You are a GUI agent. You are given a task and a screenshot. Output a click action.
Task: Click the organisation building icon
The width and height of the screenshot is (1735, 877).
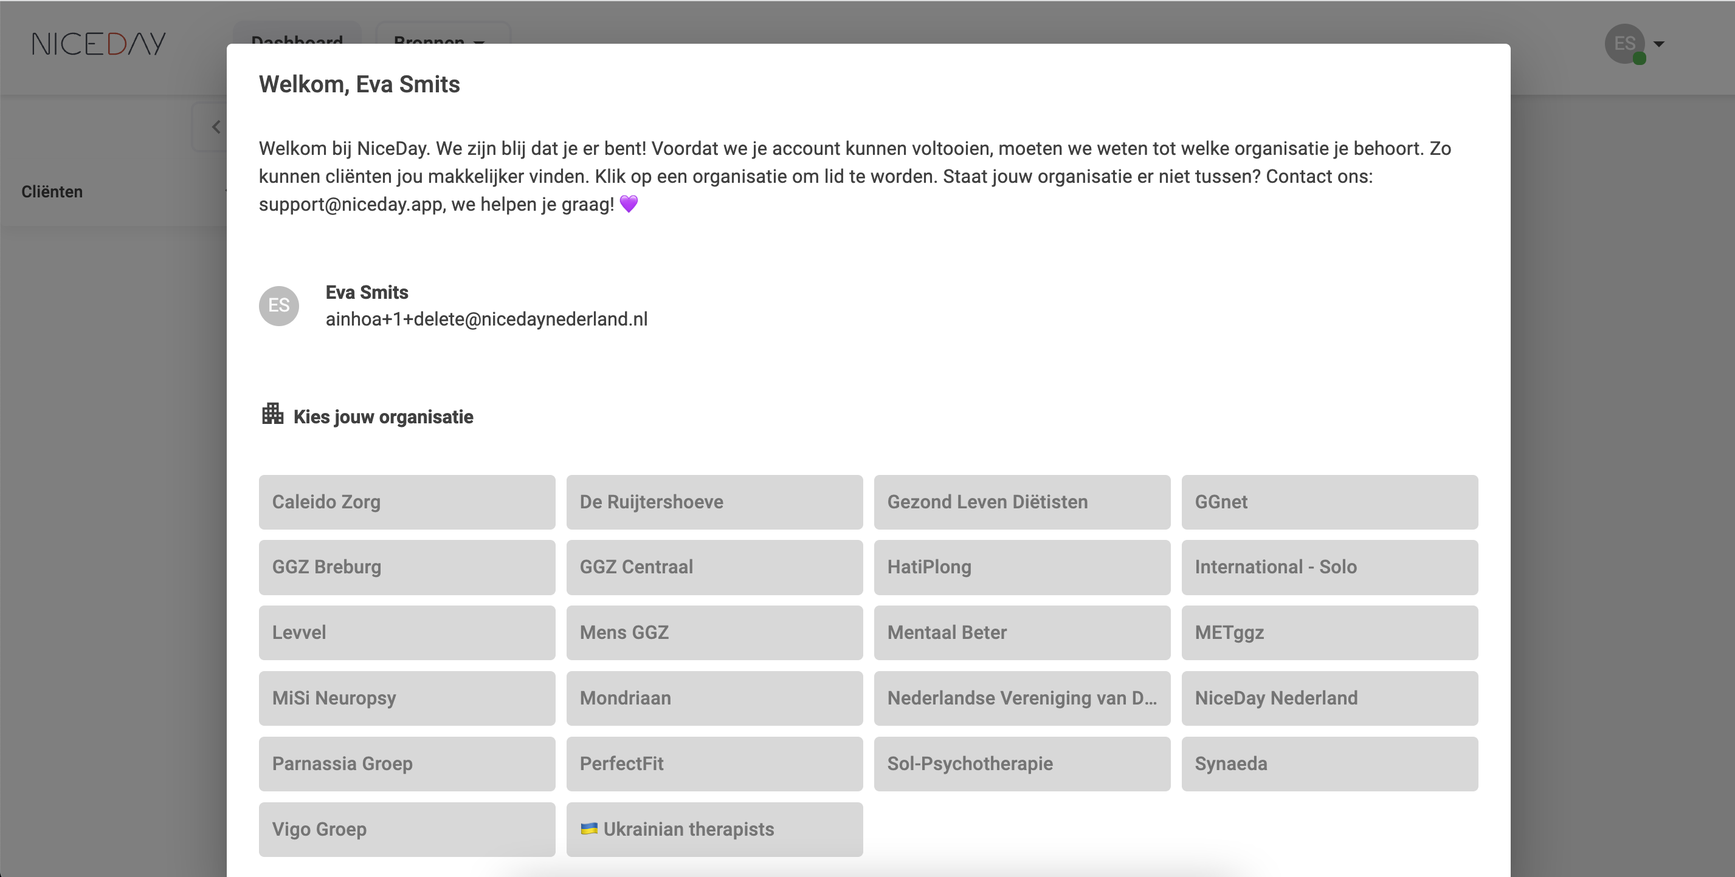[272, 414]
